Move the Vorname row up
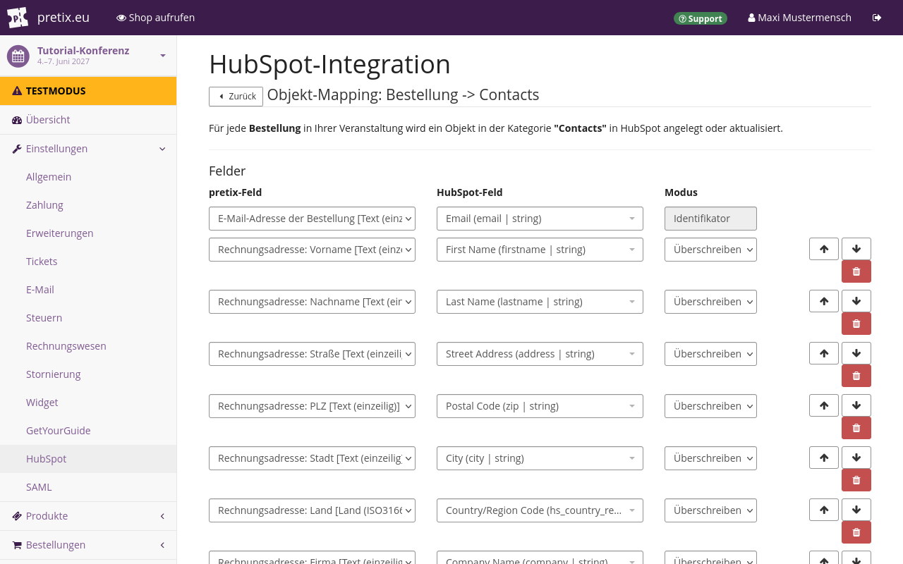This screenshot has width=903, height=564. (824, 249)
